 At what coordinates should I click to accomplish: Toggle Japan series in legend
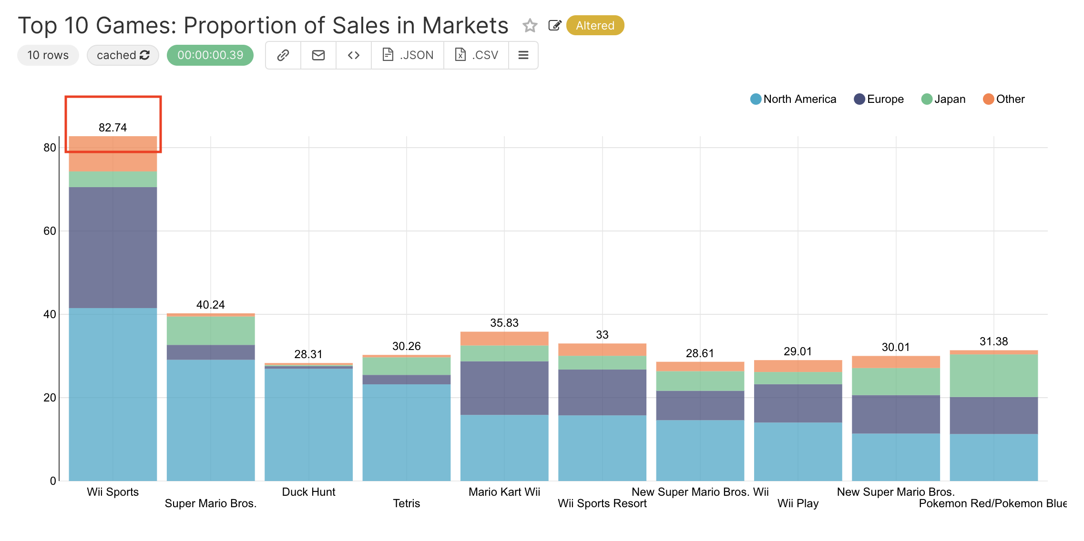[x=943, y=99]
